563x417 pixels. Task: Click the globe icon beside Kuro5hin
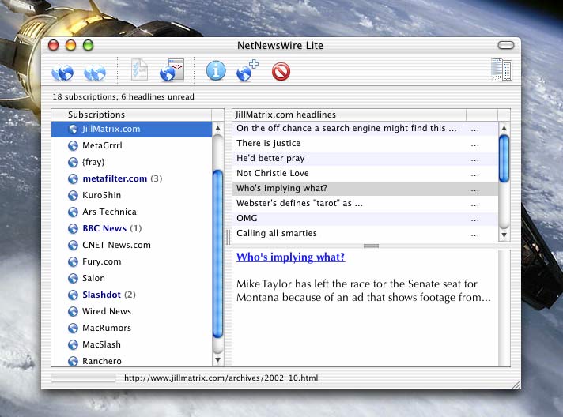(73, 195)
